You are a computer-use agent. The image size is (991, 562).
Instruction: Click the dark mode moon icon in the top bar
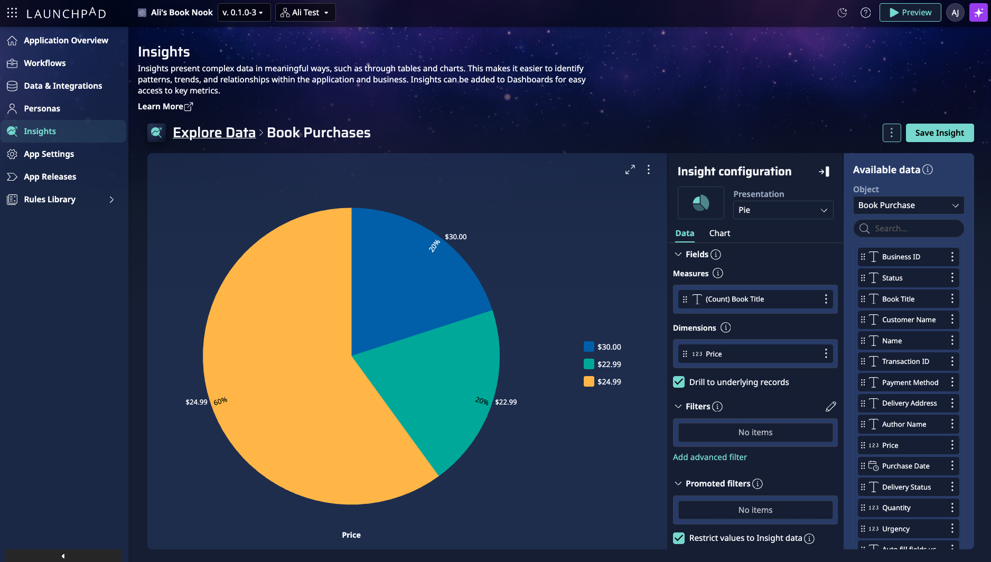click(843, 12)
